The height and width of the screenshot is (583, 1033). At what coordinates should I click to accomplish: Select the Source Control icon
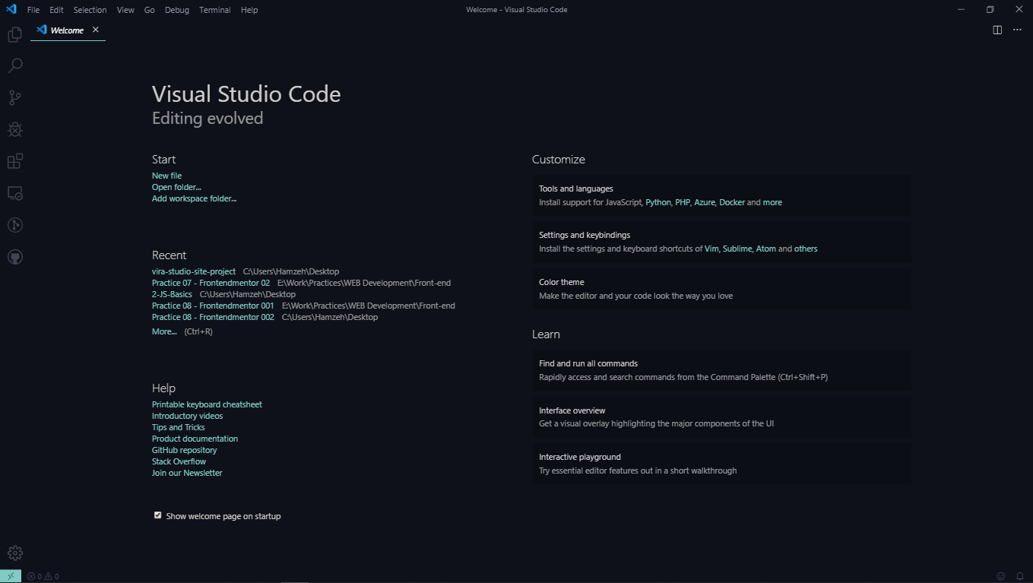pyautogui.click(x=14, y=97)
